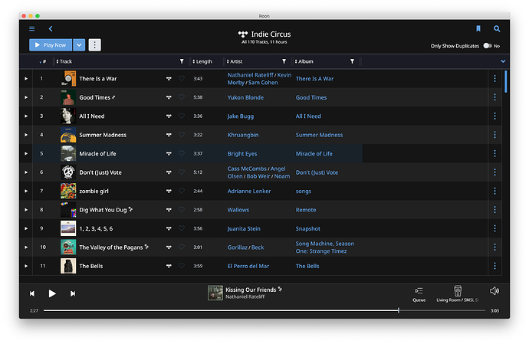This screenshot has height=344, width=529.
Task: Open the Bright Eyes artist link
Action: [242, 153]
